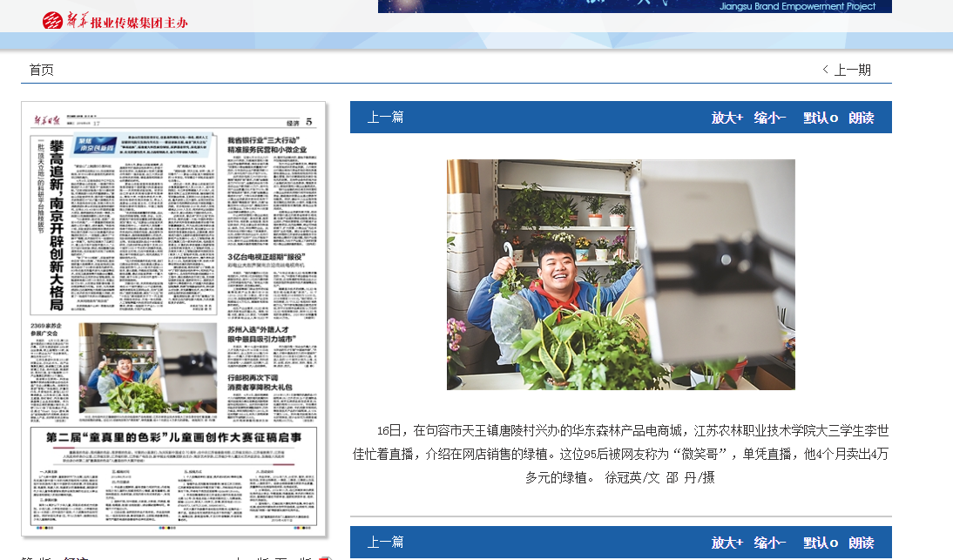The image size is (953, 560).
Task: Open article 3亿台电视正超期"服役" on newspaper page
Action: coord(265,257)
